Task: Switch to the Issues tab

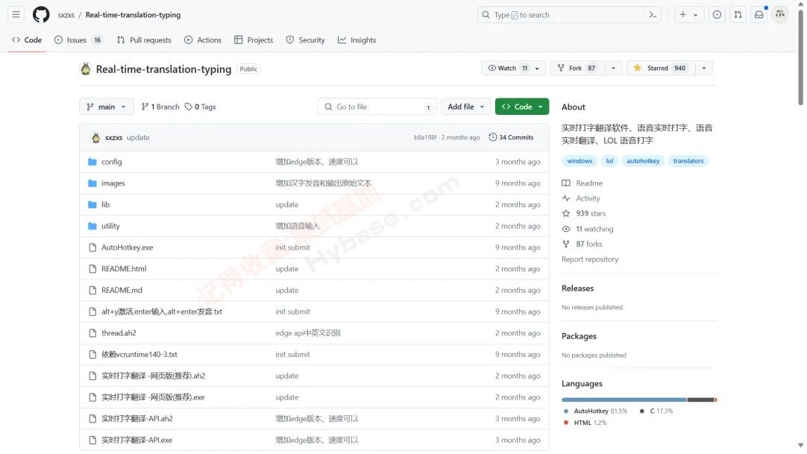Action: (78, 40)
